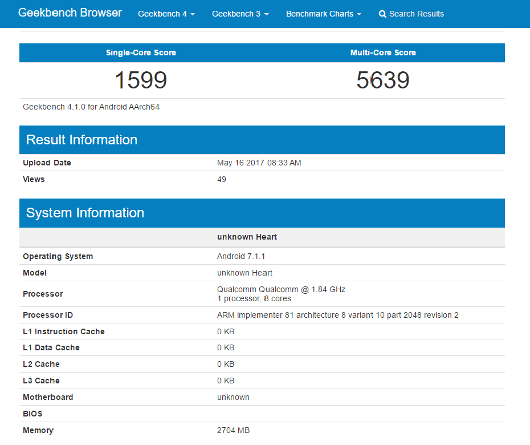Image resolution: width=530 pixels, height=445 pixels.
Task: Select the L3 Cache value 0 KB
Action: [x=226, y=381]
